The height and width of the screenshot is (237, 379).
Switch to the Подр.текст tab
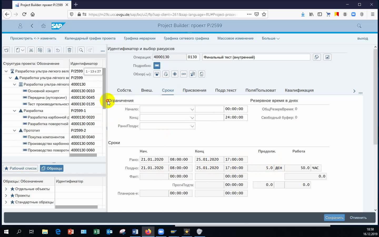click(226, 90)
